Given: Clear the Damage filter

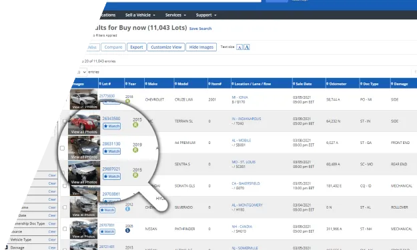Looking at the screenshot, I should pyautogui.click(x=52, y=247).
